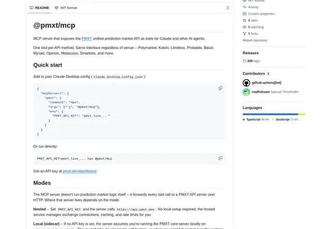Click the @pmxt/mcp heading
This screenshot has height=229, width=331.
pyautogui.click(x=54, y=25)
